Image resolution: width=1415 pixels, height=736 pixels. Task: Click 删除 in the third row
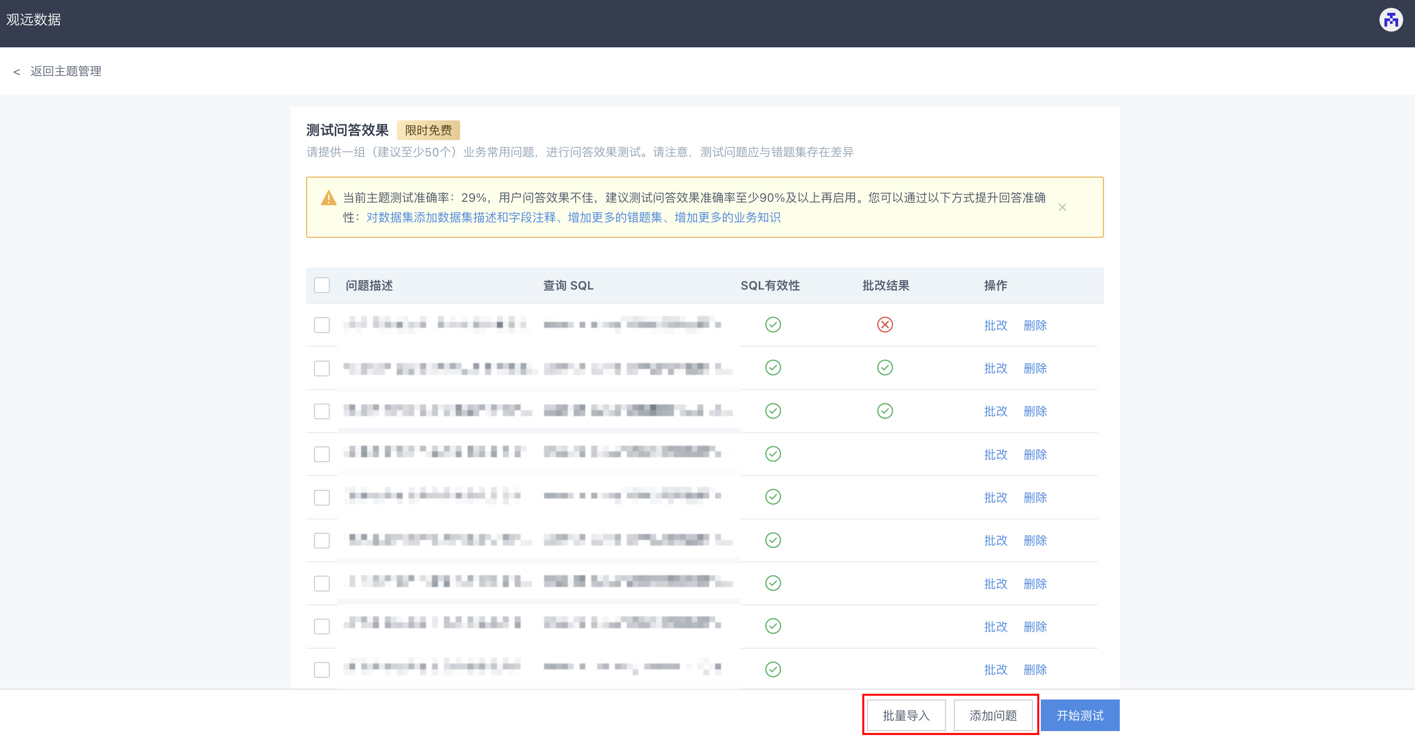coord(1034,411)
